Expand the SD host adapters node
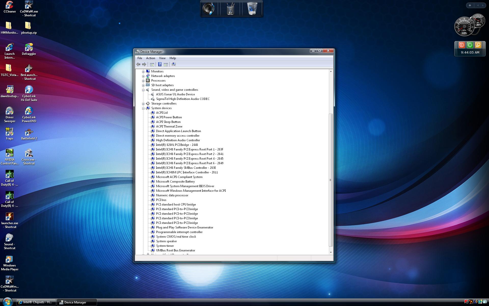This screenshot has width=489, height=306. pos(143,85)
